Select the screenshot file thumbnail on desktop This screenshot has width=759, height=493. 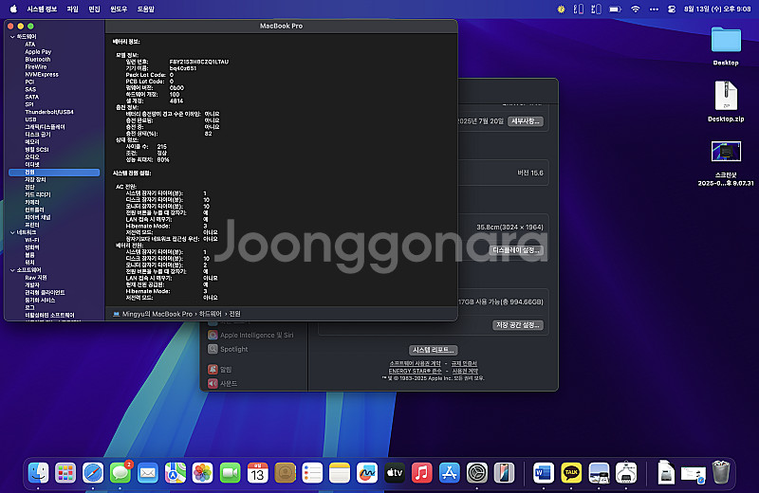click(x=726, y=152)
